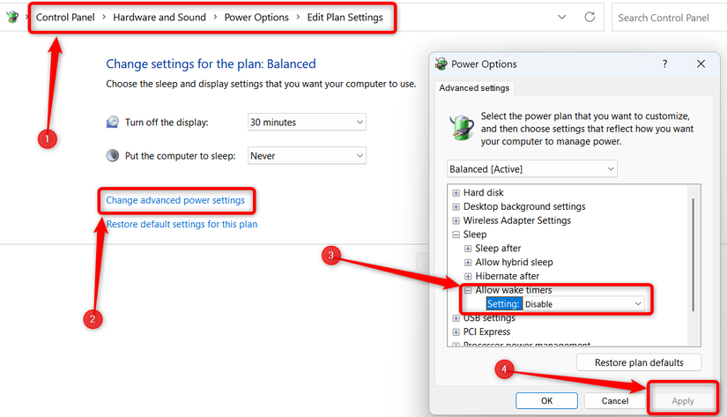Expand the USB settings node
Screen dimensions: 727x417
click(x=456, y=318)
